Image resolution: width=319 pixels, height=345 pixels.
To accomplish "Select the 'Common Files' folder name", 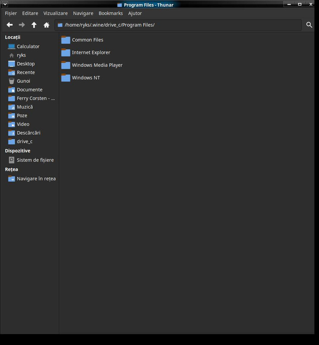I will 88,40.
